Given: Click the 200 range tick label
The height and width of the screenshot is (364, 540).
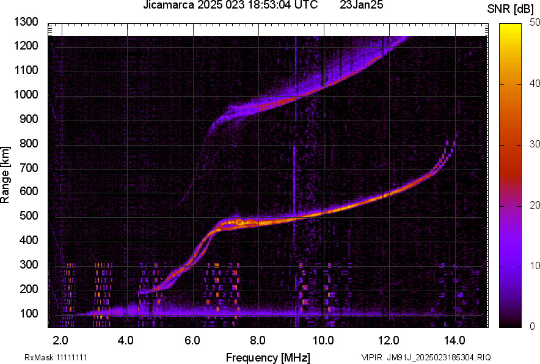Looking at the screenshot, I should tap(29, 289).
